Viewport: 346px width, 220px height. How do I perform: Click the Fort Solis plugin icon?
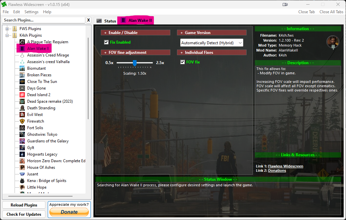point(22,128)
